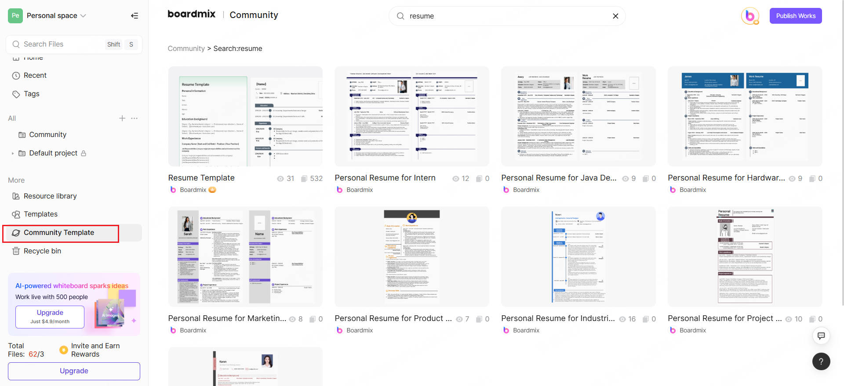The height and width of the screenshot is (386, 844).
Task: Open Templates page
Action: point(40,214)
